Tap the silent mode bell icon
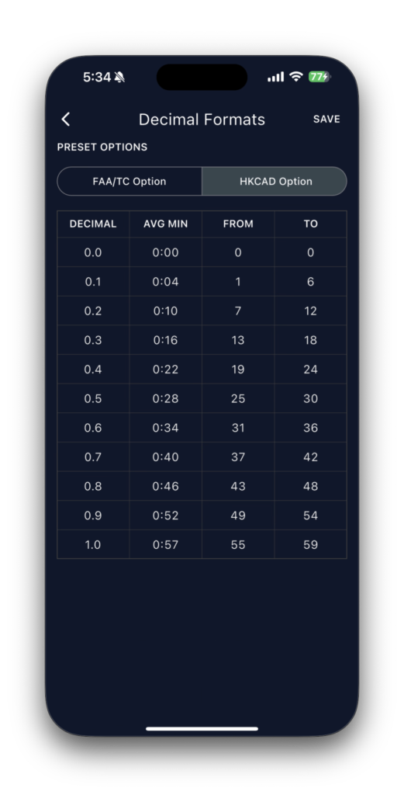This screenshot has height=795, width=404. [119, 77]
